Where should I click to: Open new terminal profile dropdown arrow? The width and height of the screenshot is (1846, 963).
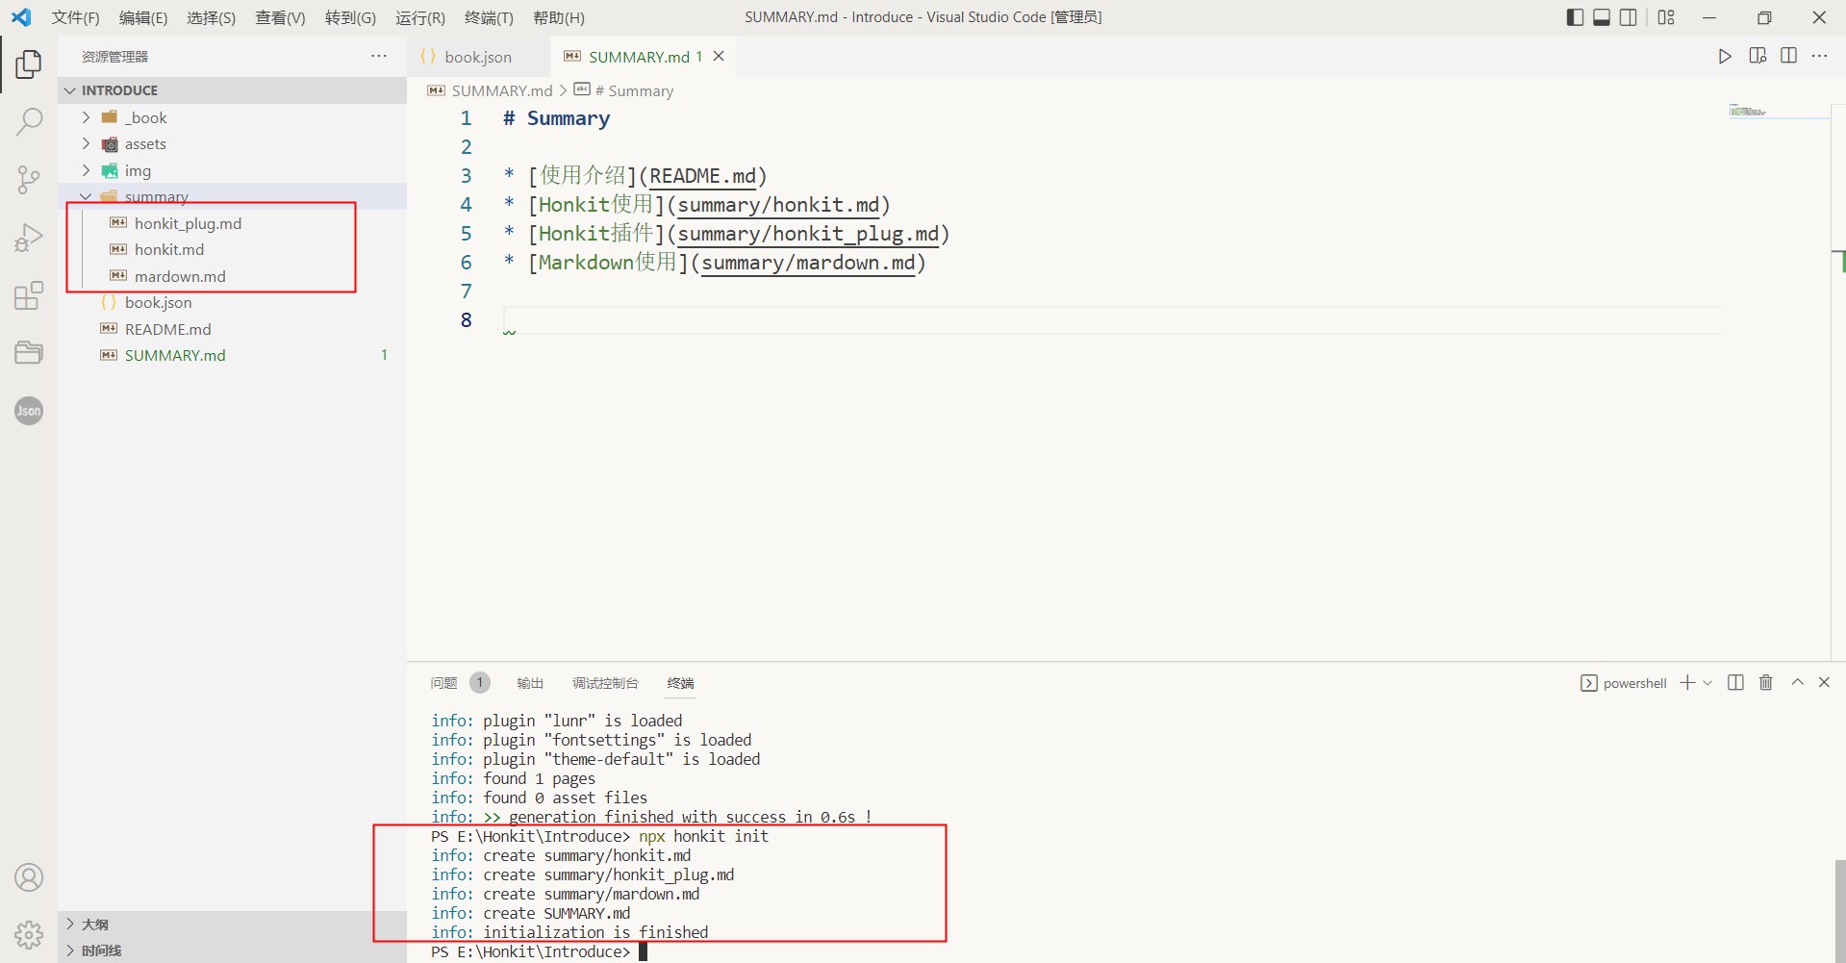(1707, 682)
